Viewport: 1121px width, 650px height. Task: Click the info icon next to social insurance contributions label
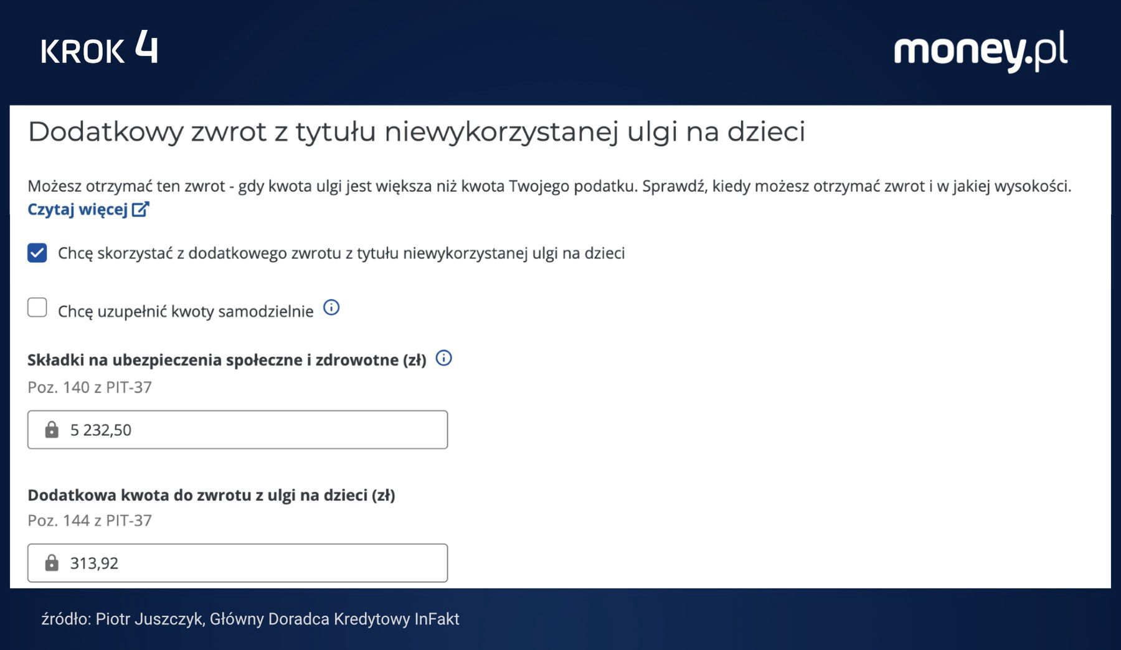[443, 358]
